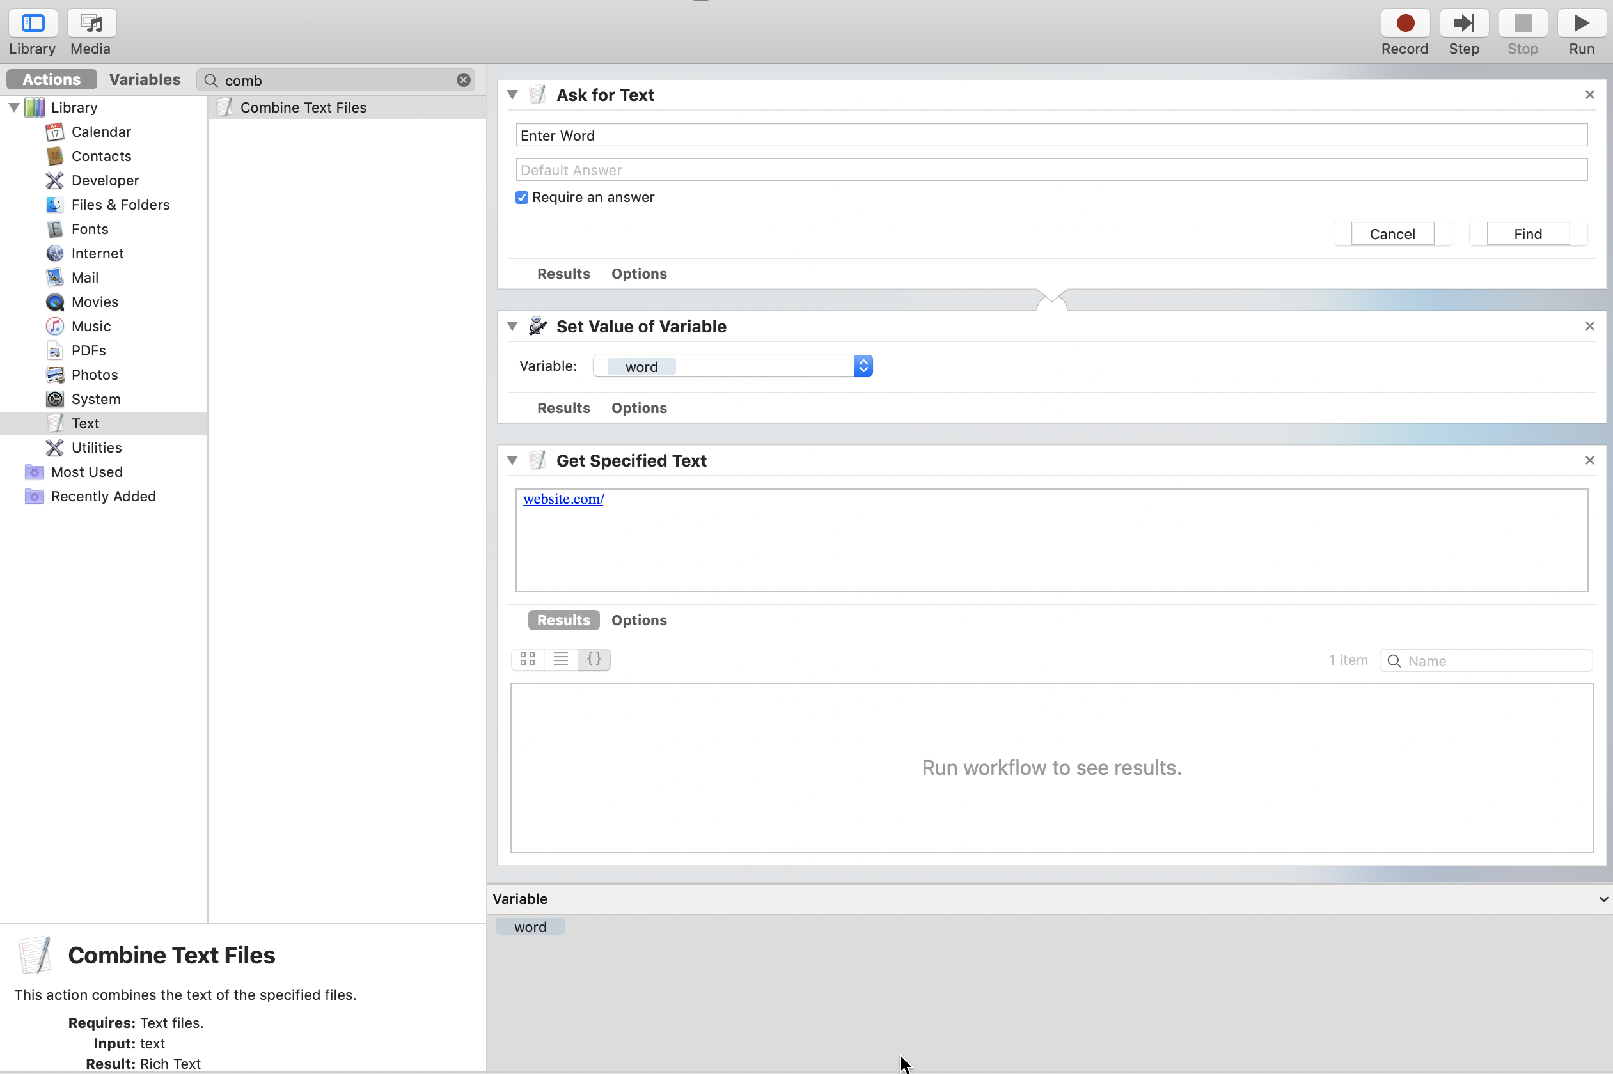Open the Media browser icon
Screen dimensions: 1613x1074
(x=91, y=24)
